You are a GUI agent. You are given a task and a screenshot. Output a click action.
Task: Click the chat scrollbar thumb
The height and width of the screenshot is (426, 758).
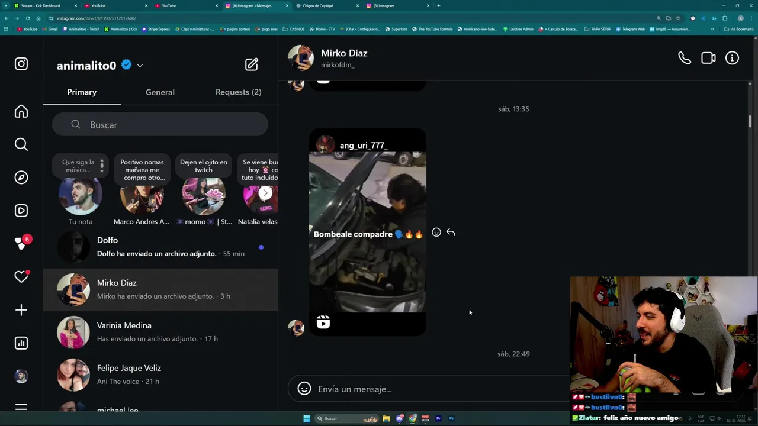point(750,121)
